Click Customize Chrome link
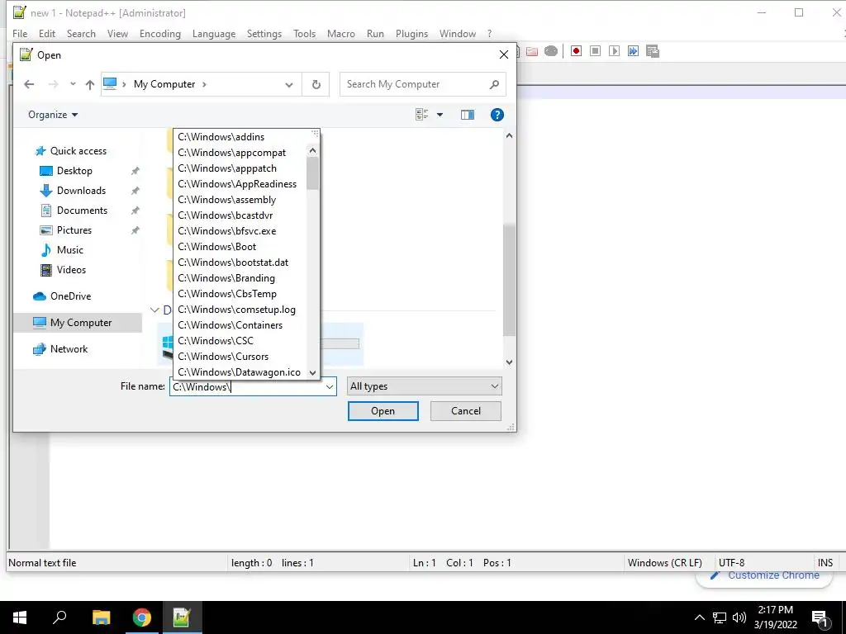 pyautogui.click(x=773, y=575)
